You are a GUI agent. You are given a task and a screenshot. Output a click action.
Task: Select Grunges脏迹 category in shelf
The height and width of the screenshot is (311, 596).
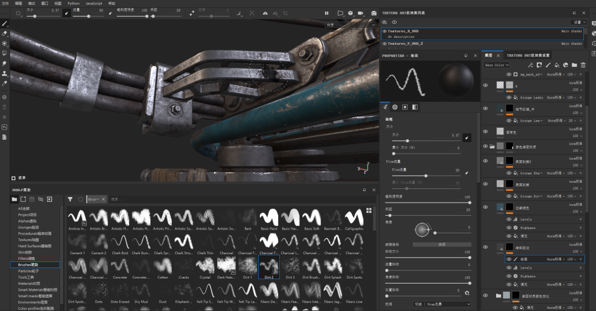point(29,227)
